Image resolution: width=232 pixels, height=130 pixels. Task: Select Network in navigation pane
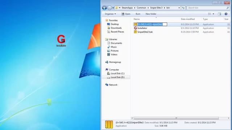tap(113, 85)
